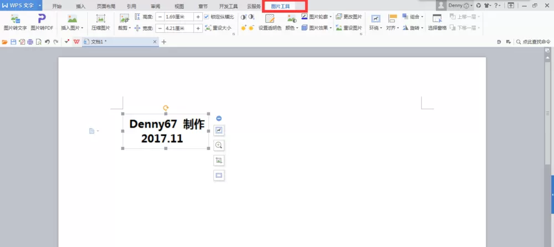Click the 更改图片 (change picture) button
This screenshot has height=247, width=554.
[349, 17]
